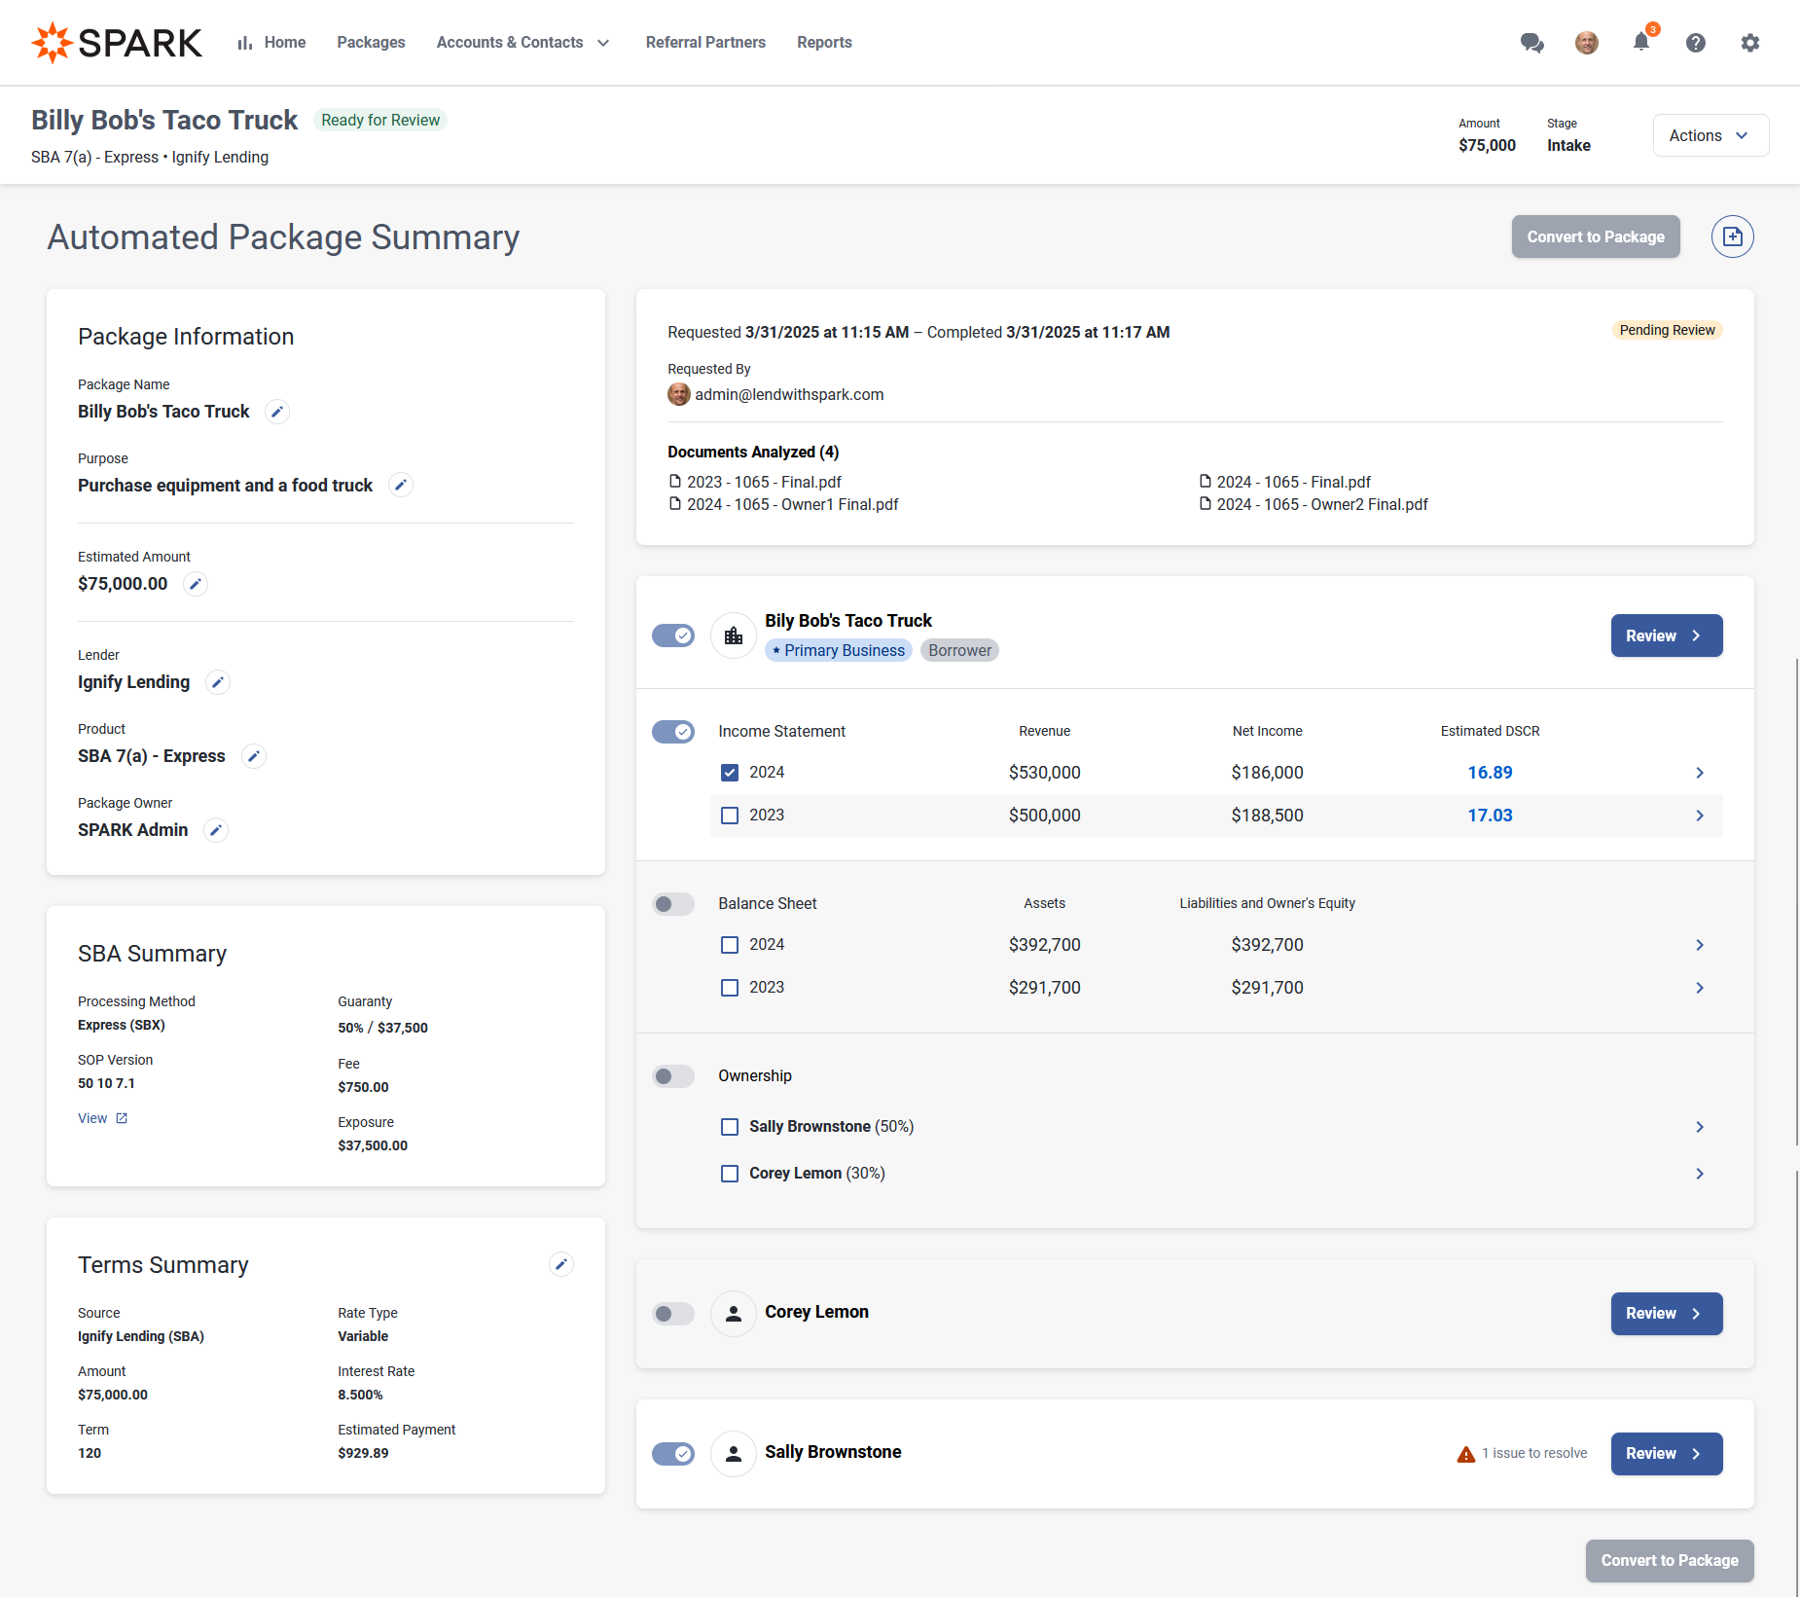Expand the 2024 Income Statement row chevron
Image resolution: width=1800 pixels, height=1597 pixels.
(x=1700, y=773)
